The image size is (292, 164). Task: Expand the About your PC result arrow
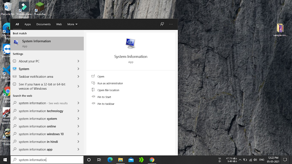[78, 61]
